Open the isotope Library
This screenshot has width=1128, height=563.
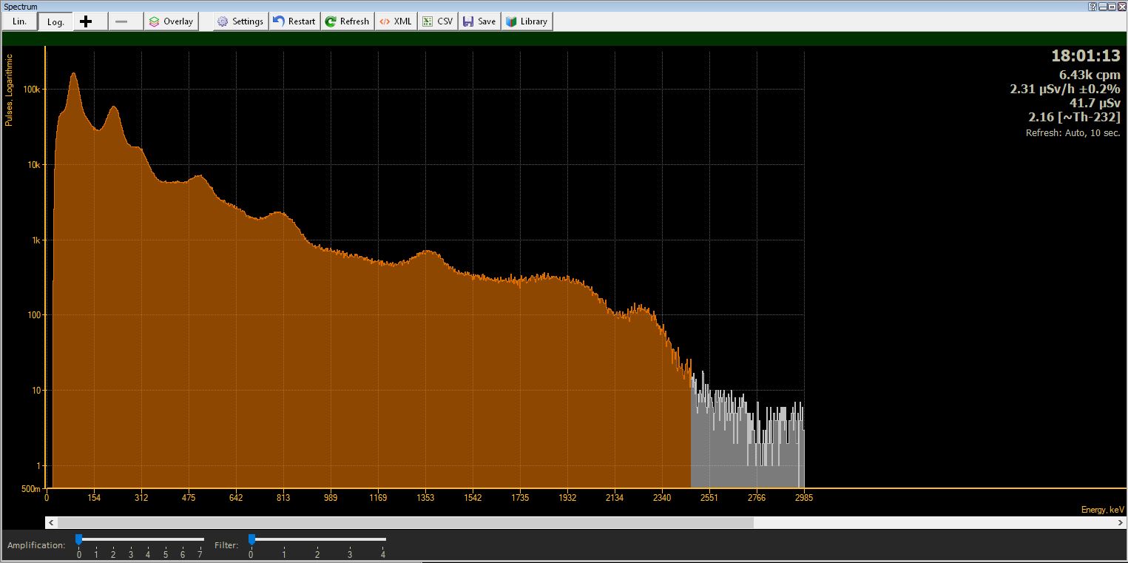pyautogui.click(x=527, y=21)
